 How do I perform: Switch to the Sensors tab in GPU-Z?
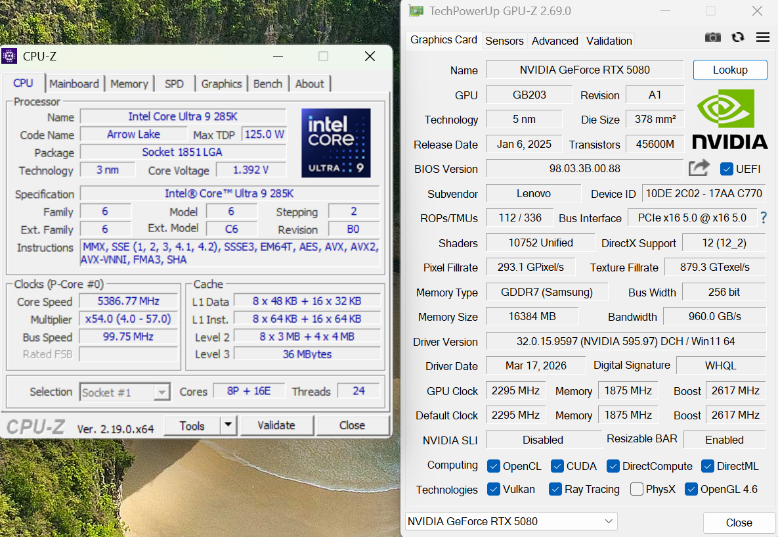(x=504, y=41)
